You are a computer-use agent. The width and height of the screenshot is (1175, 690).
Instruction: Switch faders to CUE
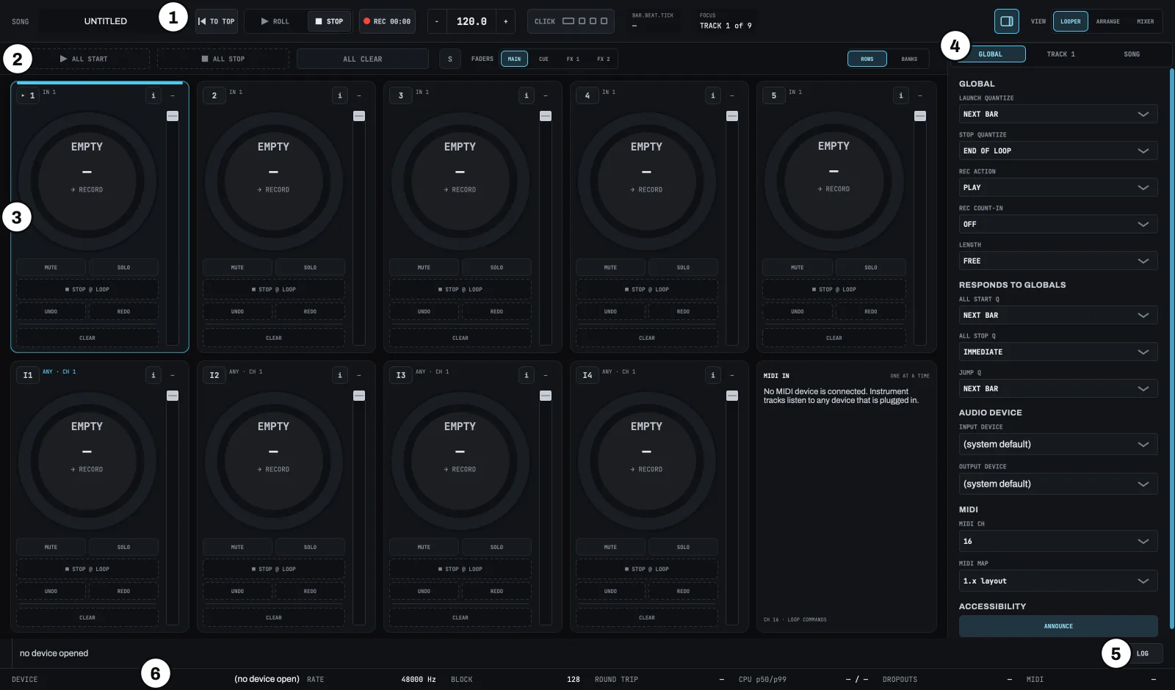pos(543,59)
